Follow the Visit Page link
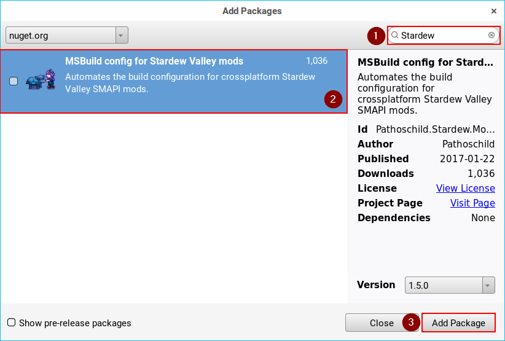 coord(472,203)
